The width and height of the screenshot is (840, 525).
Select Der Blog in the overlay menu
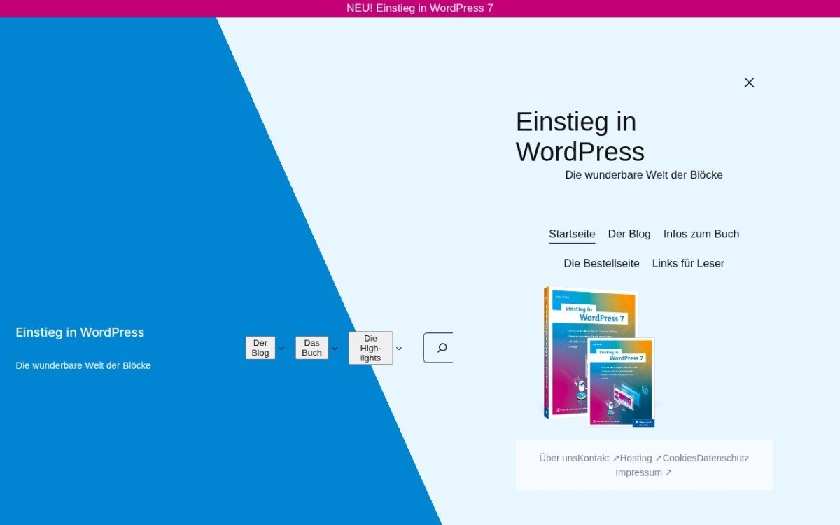(x=629, y=234)
